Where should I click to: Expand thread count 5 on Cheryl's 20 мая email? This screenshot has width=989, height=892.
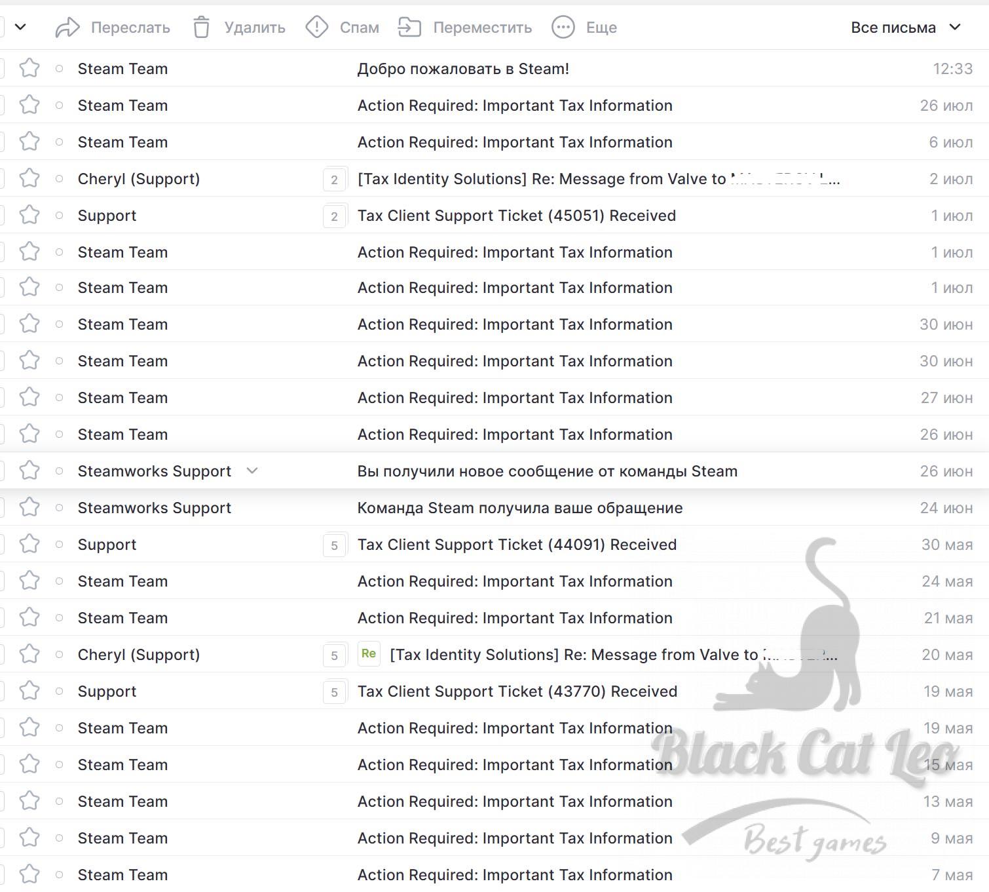(335, 655)
